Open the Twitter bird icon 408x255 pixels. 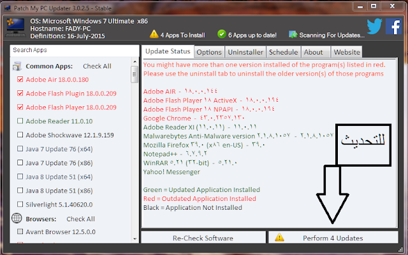point(374,27)
